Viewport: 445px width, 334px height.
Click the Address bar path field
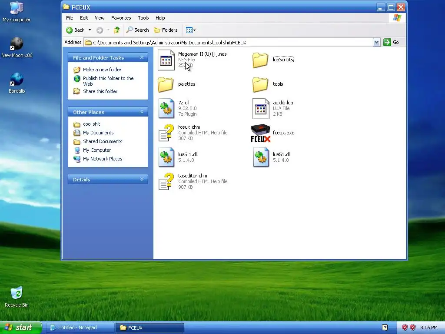[x=229, y=43]
